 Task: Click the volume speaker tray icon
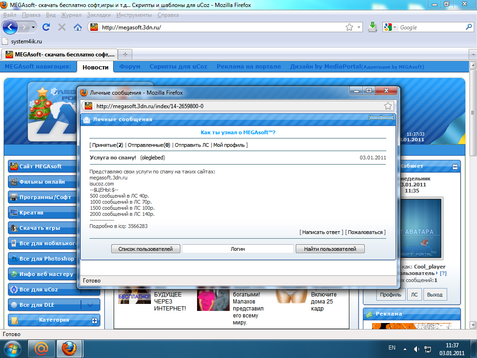416,349
